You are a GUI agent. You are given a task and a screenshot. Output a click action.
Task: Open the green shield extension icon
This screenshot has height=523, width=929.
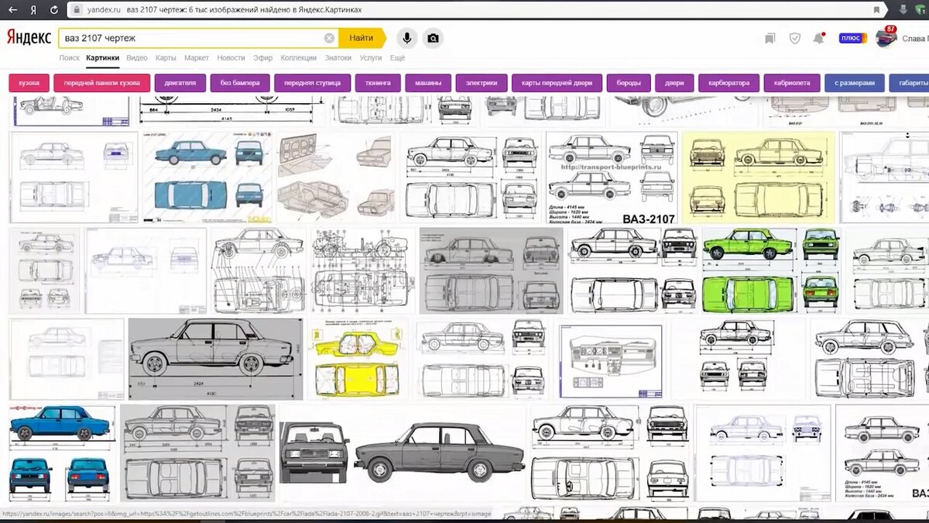pos(920,10)
